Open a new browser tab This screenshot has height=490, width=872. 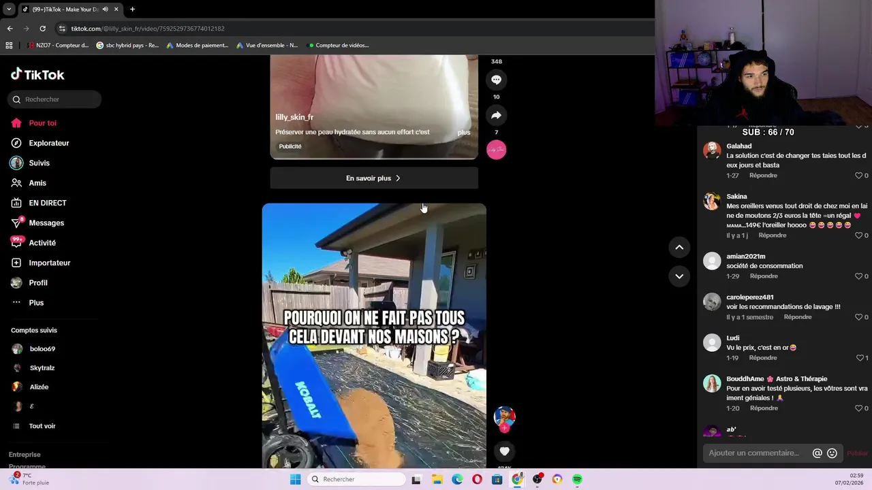click(132, 10)
